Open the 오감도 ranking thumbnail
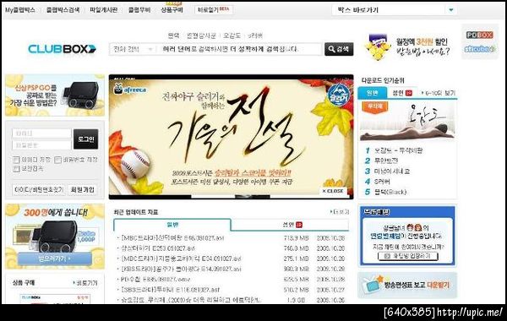The image size is (507, 321). point(407,121)
